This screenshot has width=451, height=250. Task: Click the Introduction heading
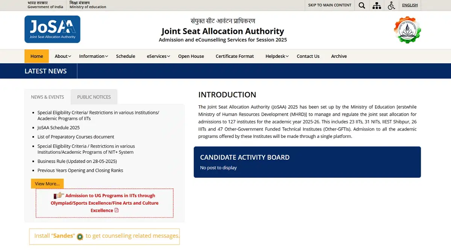pos(227,95)
